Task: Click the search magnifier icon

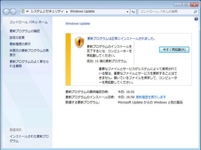Action: pyautogui.click(x=195, y=12)
